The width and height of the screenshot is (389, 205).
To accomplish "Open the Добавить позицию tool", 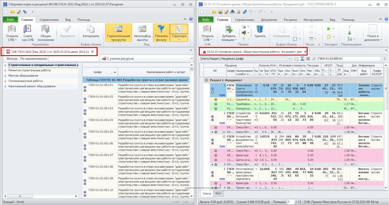I will point(229,33).
